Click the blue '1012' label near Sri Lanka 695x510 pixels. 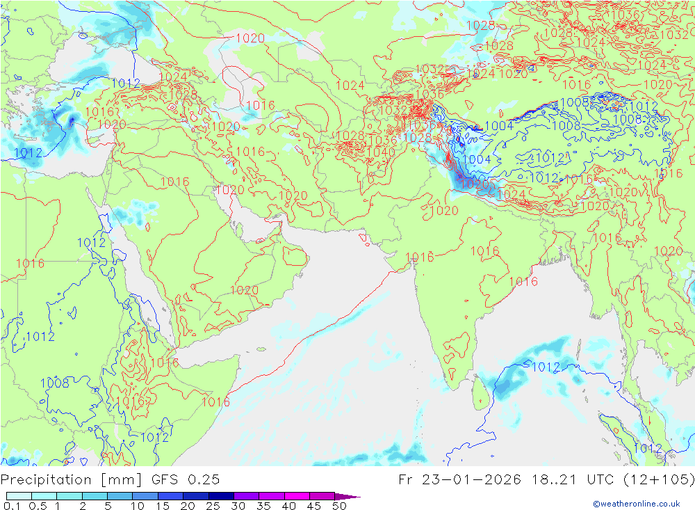(546, 367)
